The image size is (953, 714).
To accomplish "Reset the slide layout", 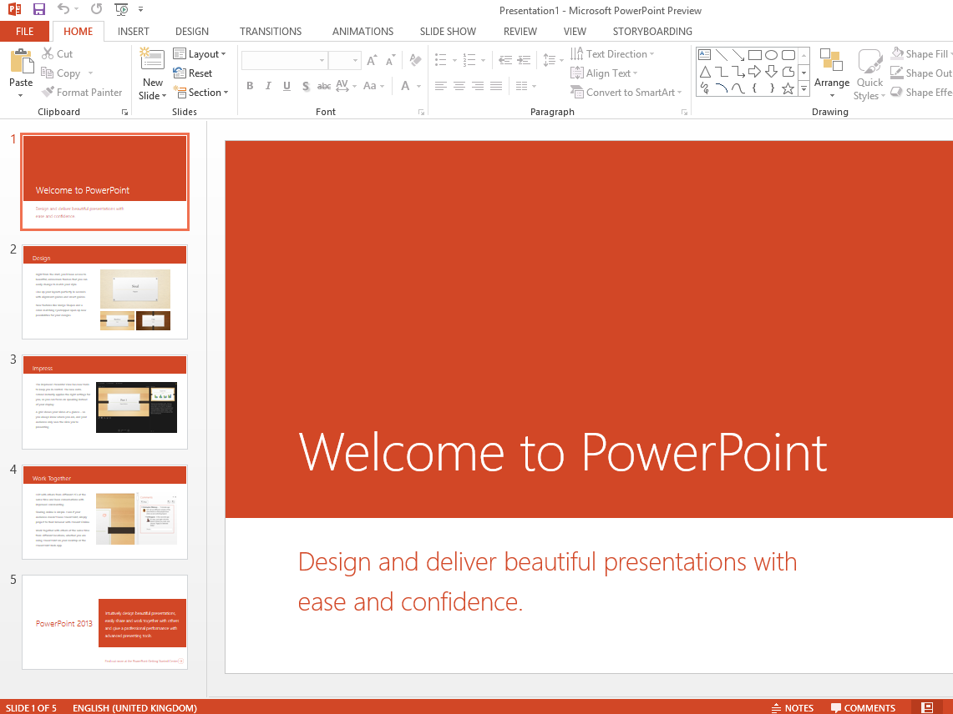I will [193, 73].
